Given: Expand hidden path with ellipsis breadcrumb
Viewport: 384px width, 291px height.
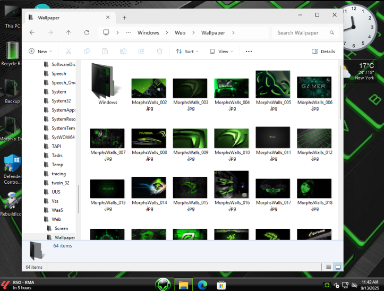Looking at the screenshot, I should [129, 32].
